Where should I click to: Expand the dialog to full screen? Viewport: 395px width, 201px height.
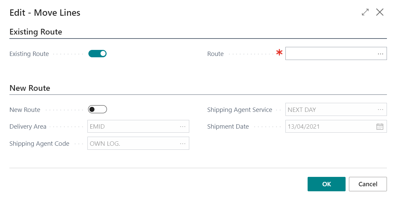coord(365,12)
